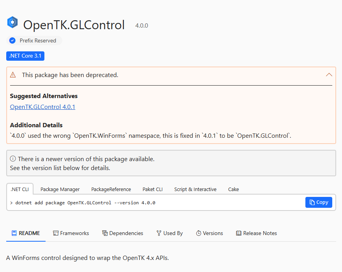342x272 pixels.
Task: Click the 'This package has been deprecated.' heading
Action: point(70,75)
